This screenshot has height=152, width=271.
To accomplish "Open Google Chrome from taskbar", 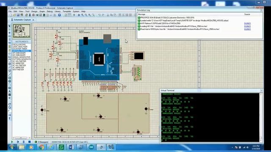I will tap(41, 147).
